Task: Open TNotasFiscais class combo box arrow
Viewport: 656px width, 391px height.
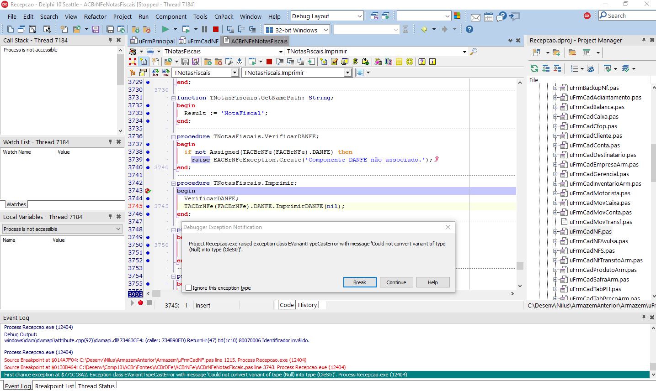Action: click(x=235, y=73)
